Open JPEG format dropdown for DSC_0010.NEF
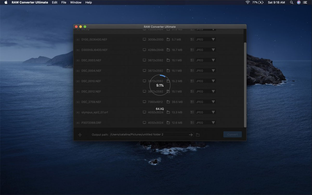Screen dimensions: 312x195 coord(206,81)
